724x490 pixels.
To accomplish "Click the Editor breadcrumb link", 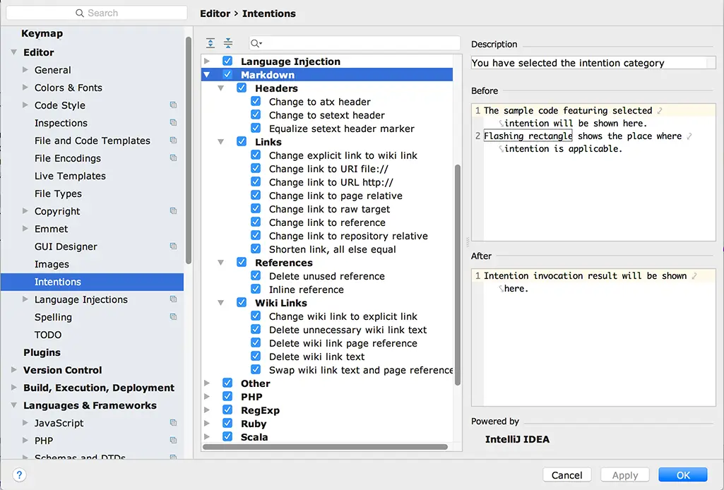I will point(215,13).
